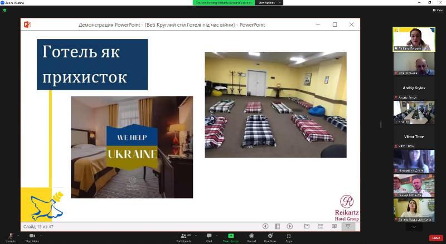
Task: Select the Andriy Krylov participant tile
Action: pos(414,88)
